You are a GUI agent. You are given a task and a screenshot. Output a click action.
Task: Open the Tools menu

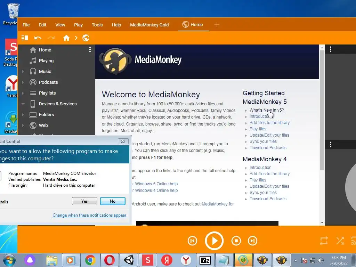pos(97,25)
